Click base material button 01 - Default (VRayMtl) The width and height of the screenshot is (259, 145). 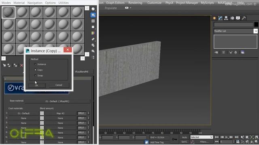click(x=57, y=101)
